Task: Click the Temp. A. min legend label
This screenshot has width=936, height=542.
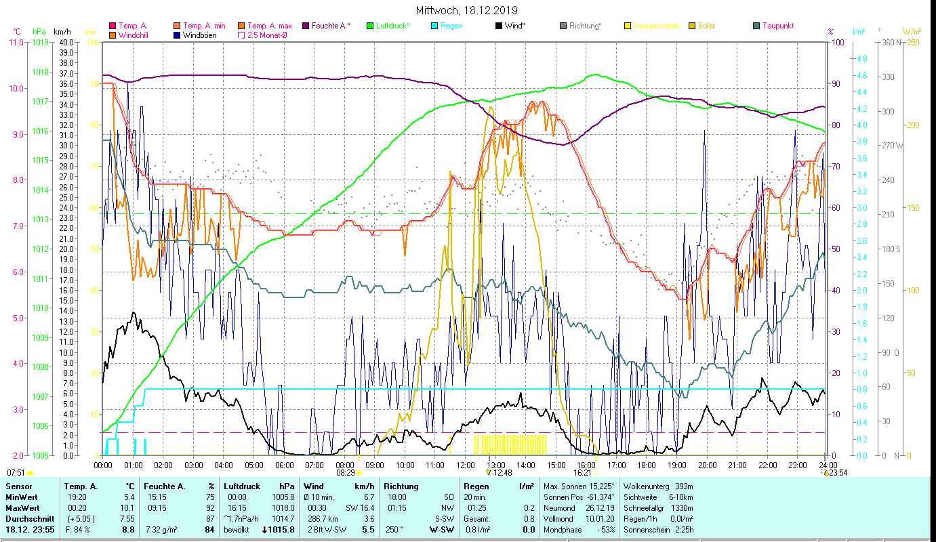Action: coord(204,26)
